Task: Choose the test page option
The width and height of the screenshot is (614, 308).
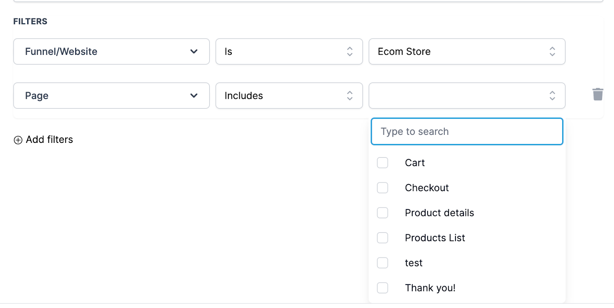Action: (414, 263)
